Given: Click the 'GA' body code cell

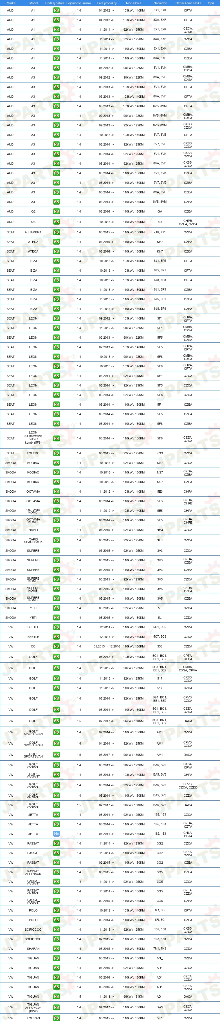Looking at the screenshot, I should coord(160,211).
